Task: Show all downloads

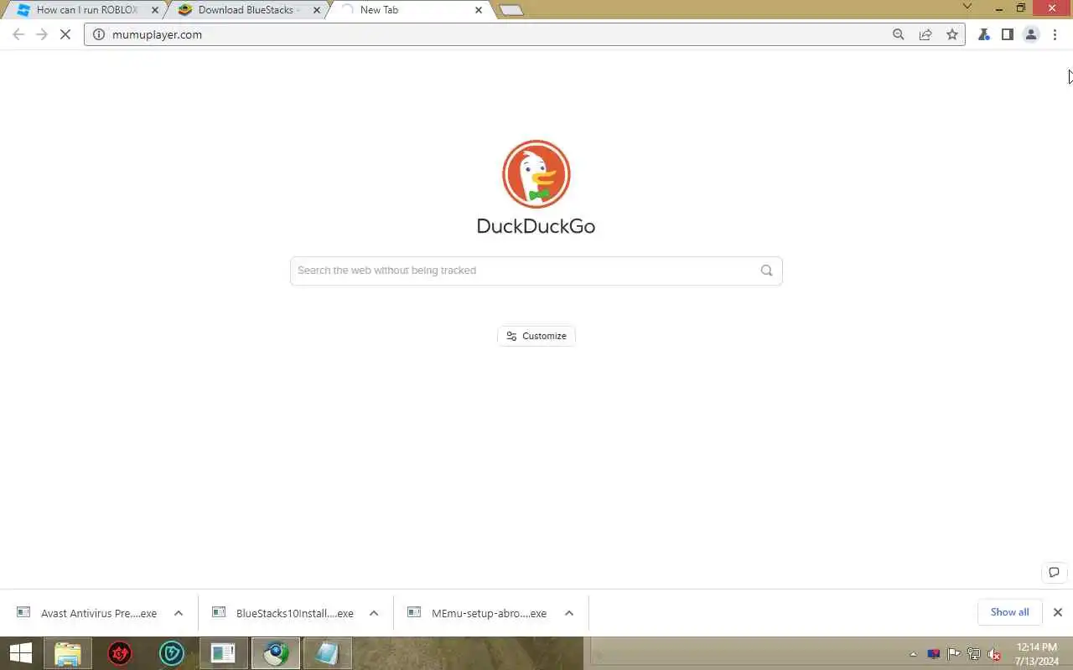Action: (x=1009, y=612)
